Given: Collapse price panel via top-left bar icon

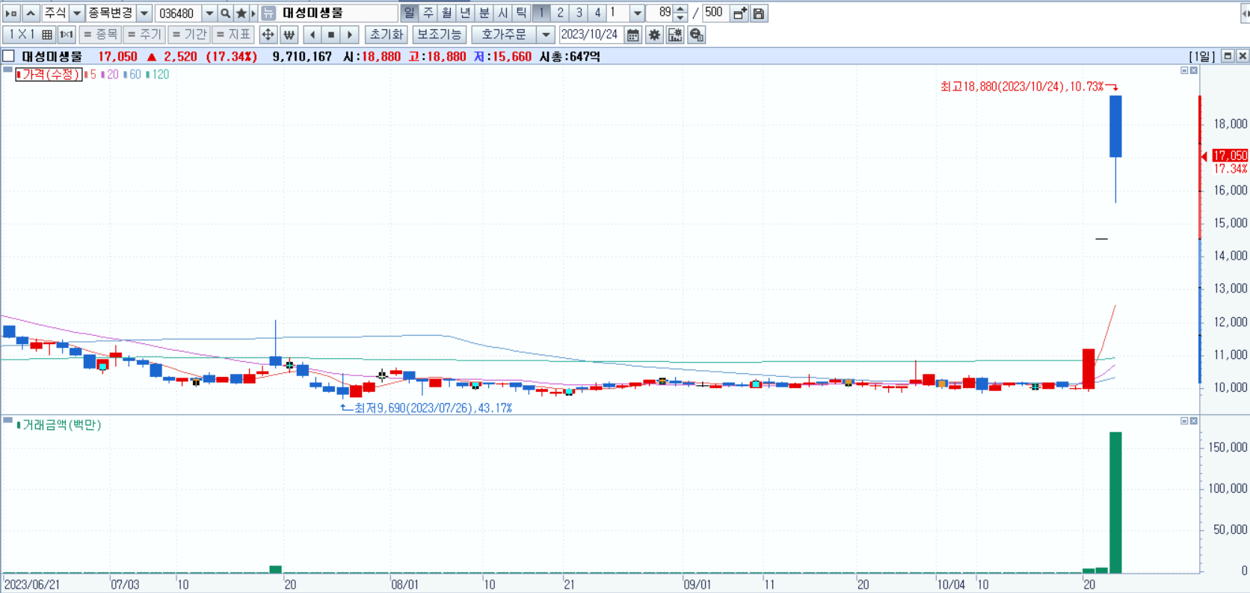Looking at the screenshot, I should (7, 70).
